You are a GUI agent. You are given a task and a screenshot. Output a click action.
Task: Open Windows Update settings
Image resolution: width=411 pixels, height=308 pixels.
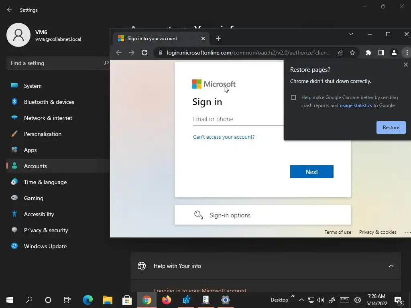[58, 246]
